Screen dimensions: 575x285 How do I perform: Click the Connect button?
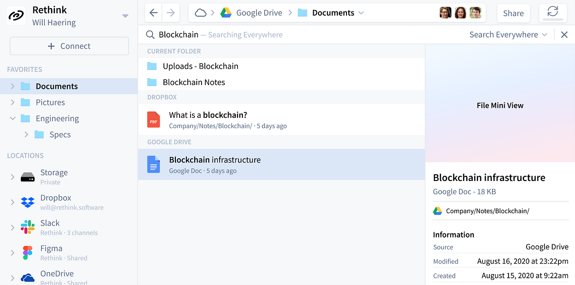(69, 46)
